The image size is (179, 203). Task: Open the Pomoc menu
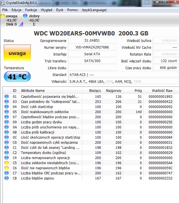coord(72,10)
